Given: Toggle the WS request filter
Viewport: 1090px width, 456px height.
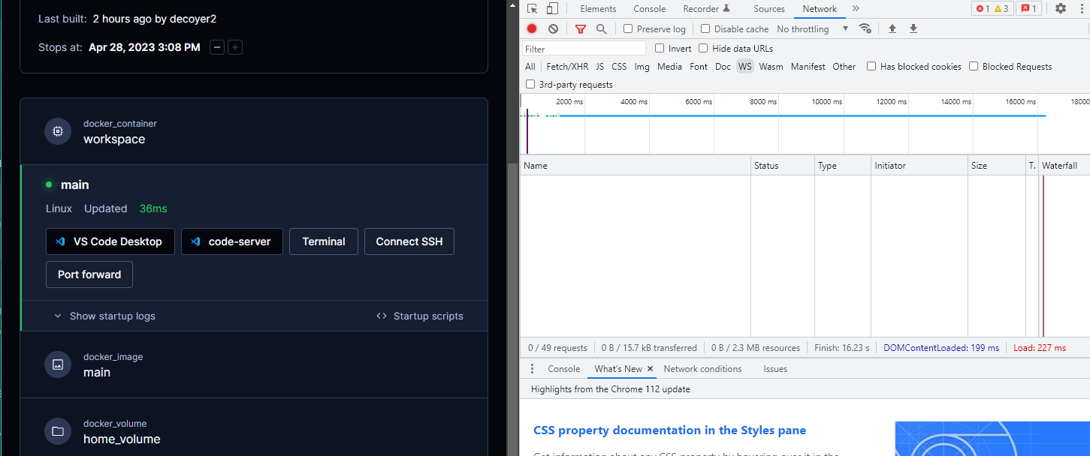Looking at the screenshot, I should (x=744, y=67).
